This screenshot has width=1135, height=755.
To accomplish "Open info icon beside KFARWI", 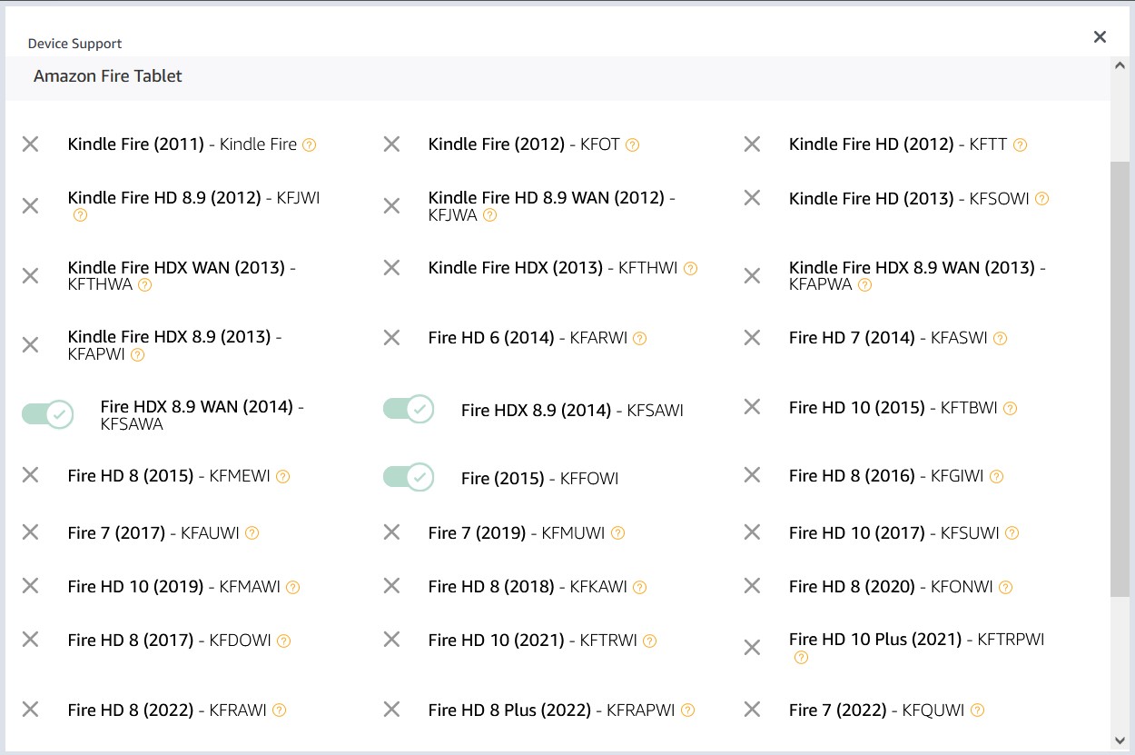I will [x=639, y=338].
